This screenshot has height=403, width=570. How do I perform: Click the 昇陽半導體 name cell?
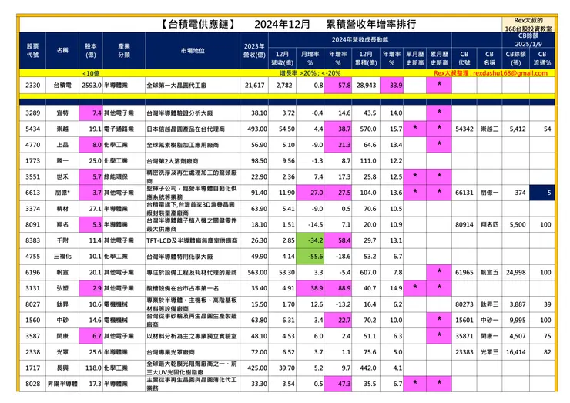point(62,384)
